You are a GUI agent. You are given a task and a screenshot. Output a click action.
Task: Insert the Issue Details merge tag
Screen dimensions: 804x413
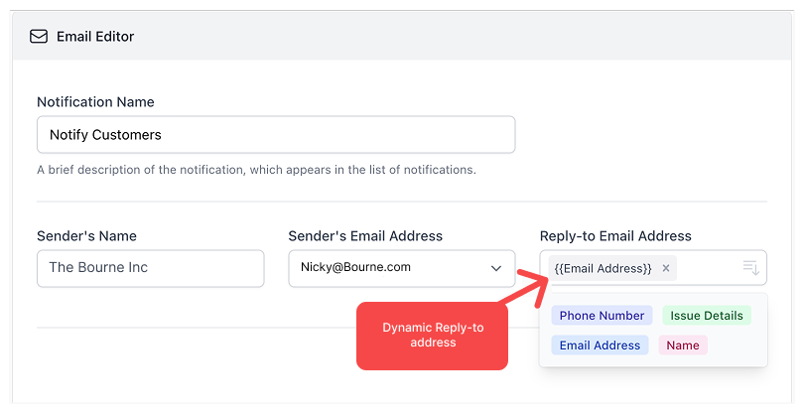pyautogui.click(x=707, y=316)
